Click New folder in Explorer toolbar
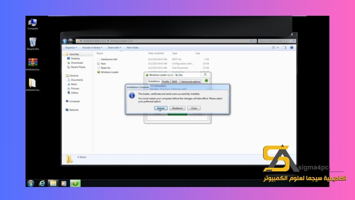 [133, 47]
